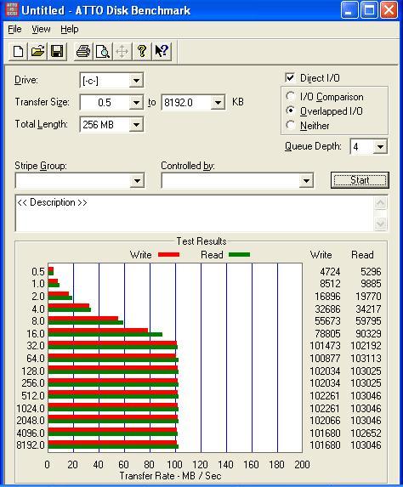Uncheck the Direct I/O checkbox
Screen dimensions: 403x487
tap(290, 77)
